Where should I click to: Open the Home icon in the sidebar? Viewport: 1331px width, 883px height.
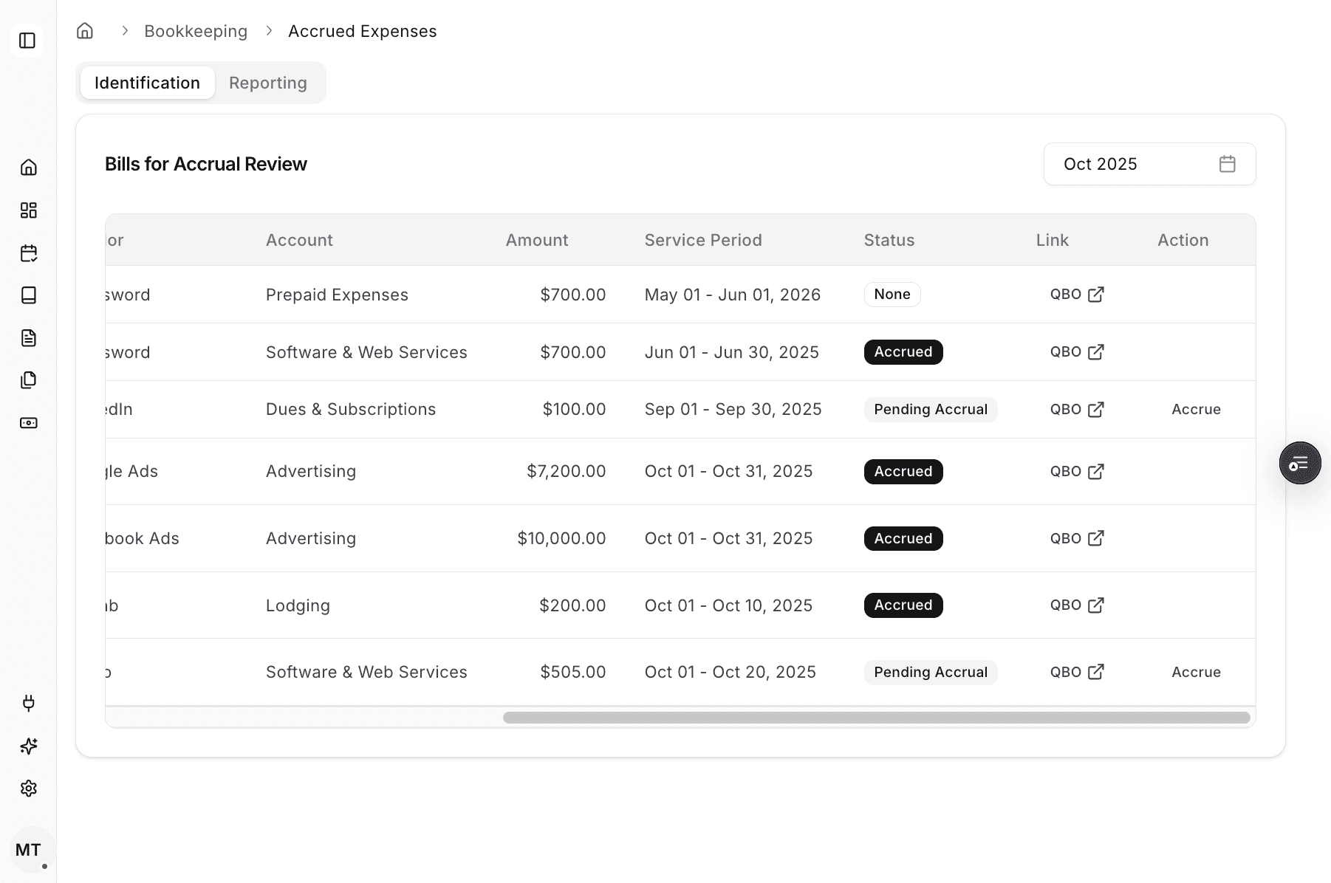coord(29,168)
